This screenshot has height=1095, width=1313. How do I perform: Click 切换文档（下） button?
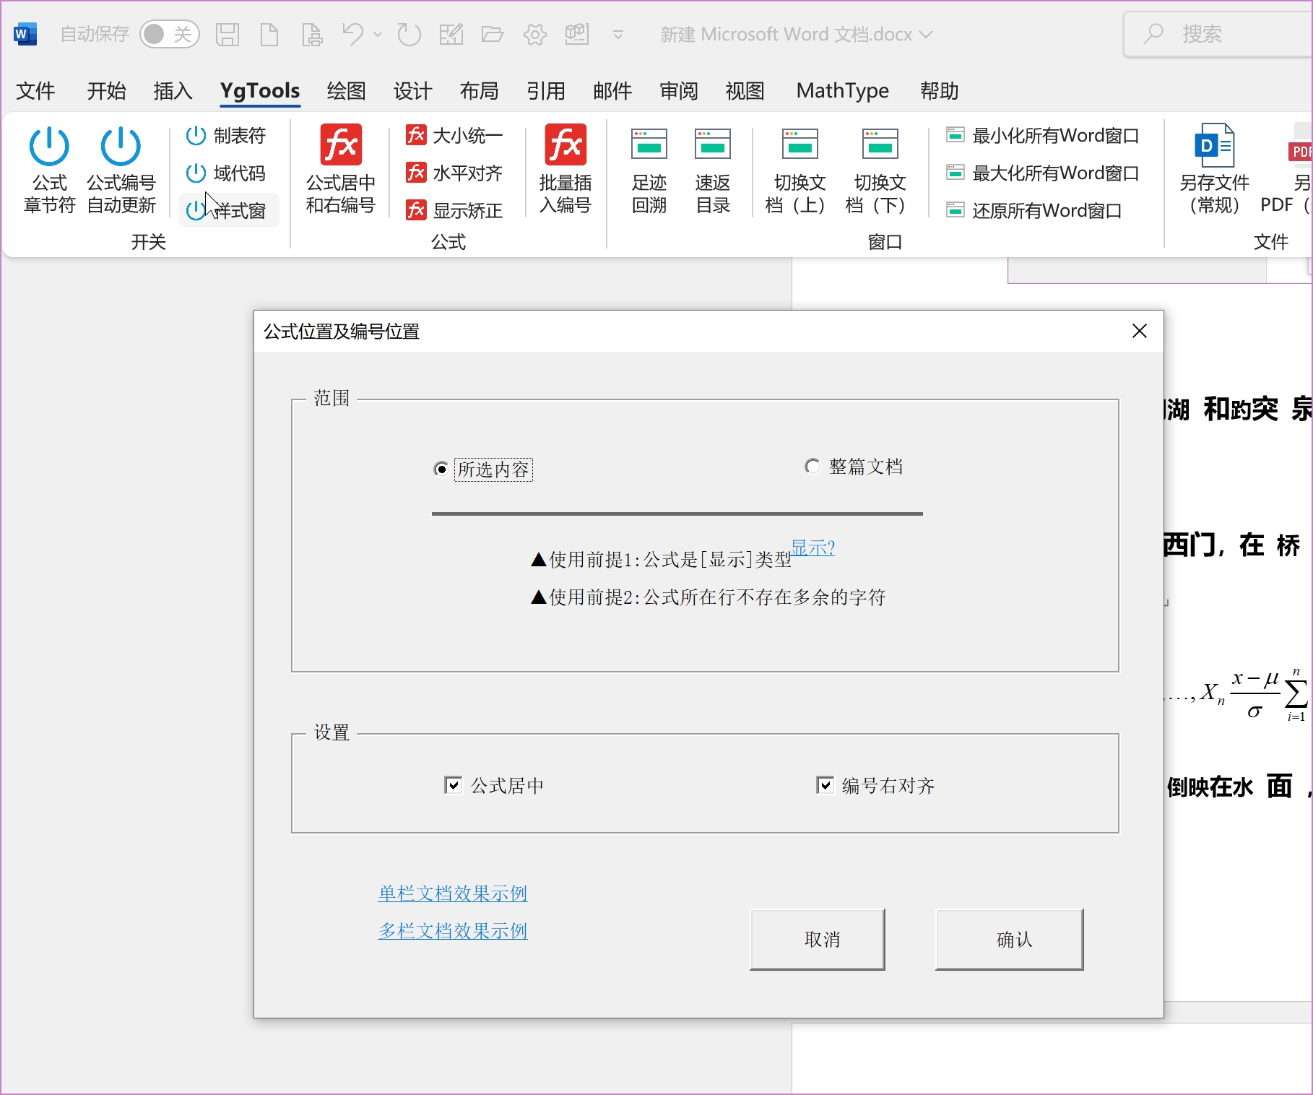point(879,171)
